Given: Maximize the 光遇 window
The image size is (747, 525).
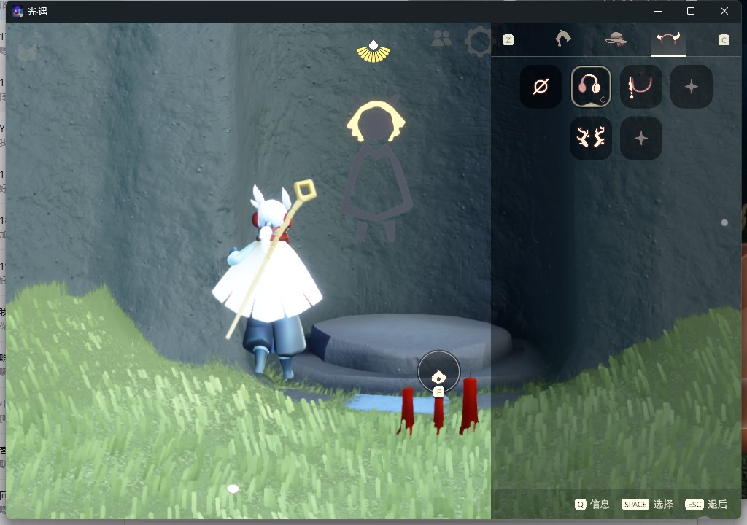Looking at the screenshot, I should pyautogui.click(x=691, y=11).
